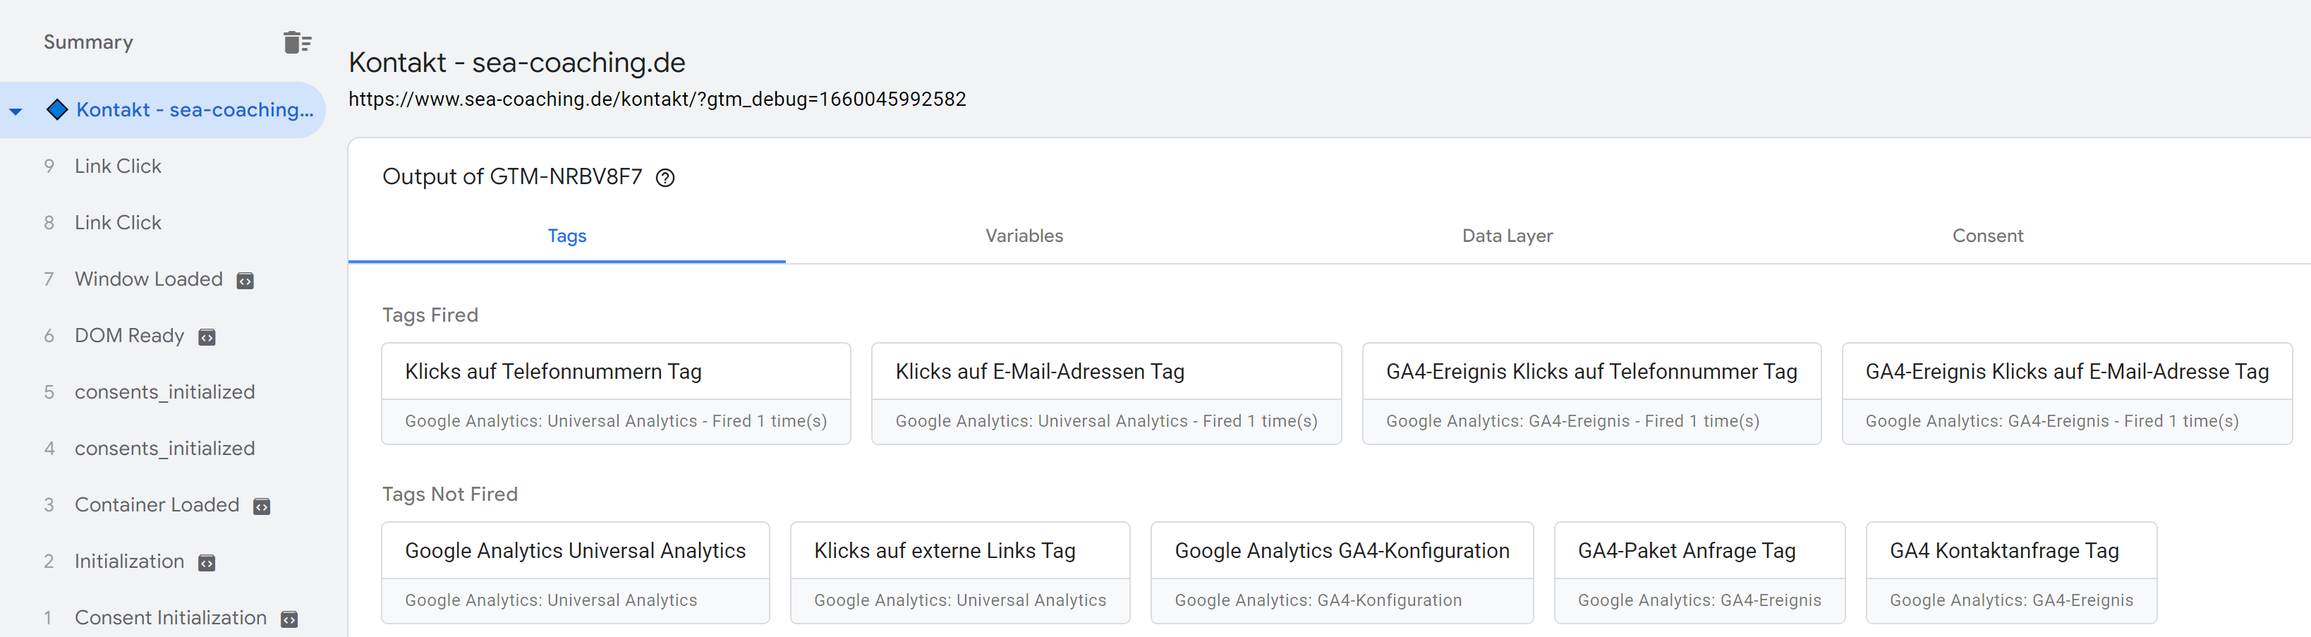This screenshot has height=637, width=2311.
Task: Switch to the Tags tab
Action: point(567,236)
